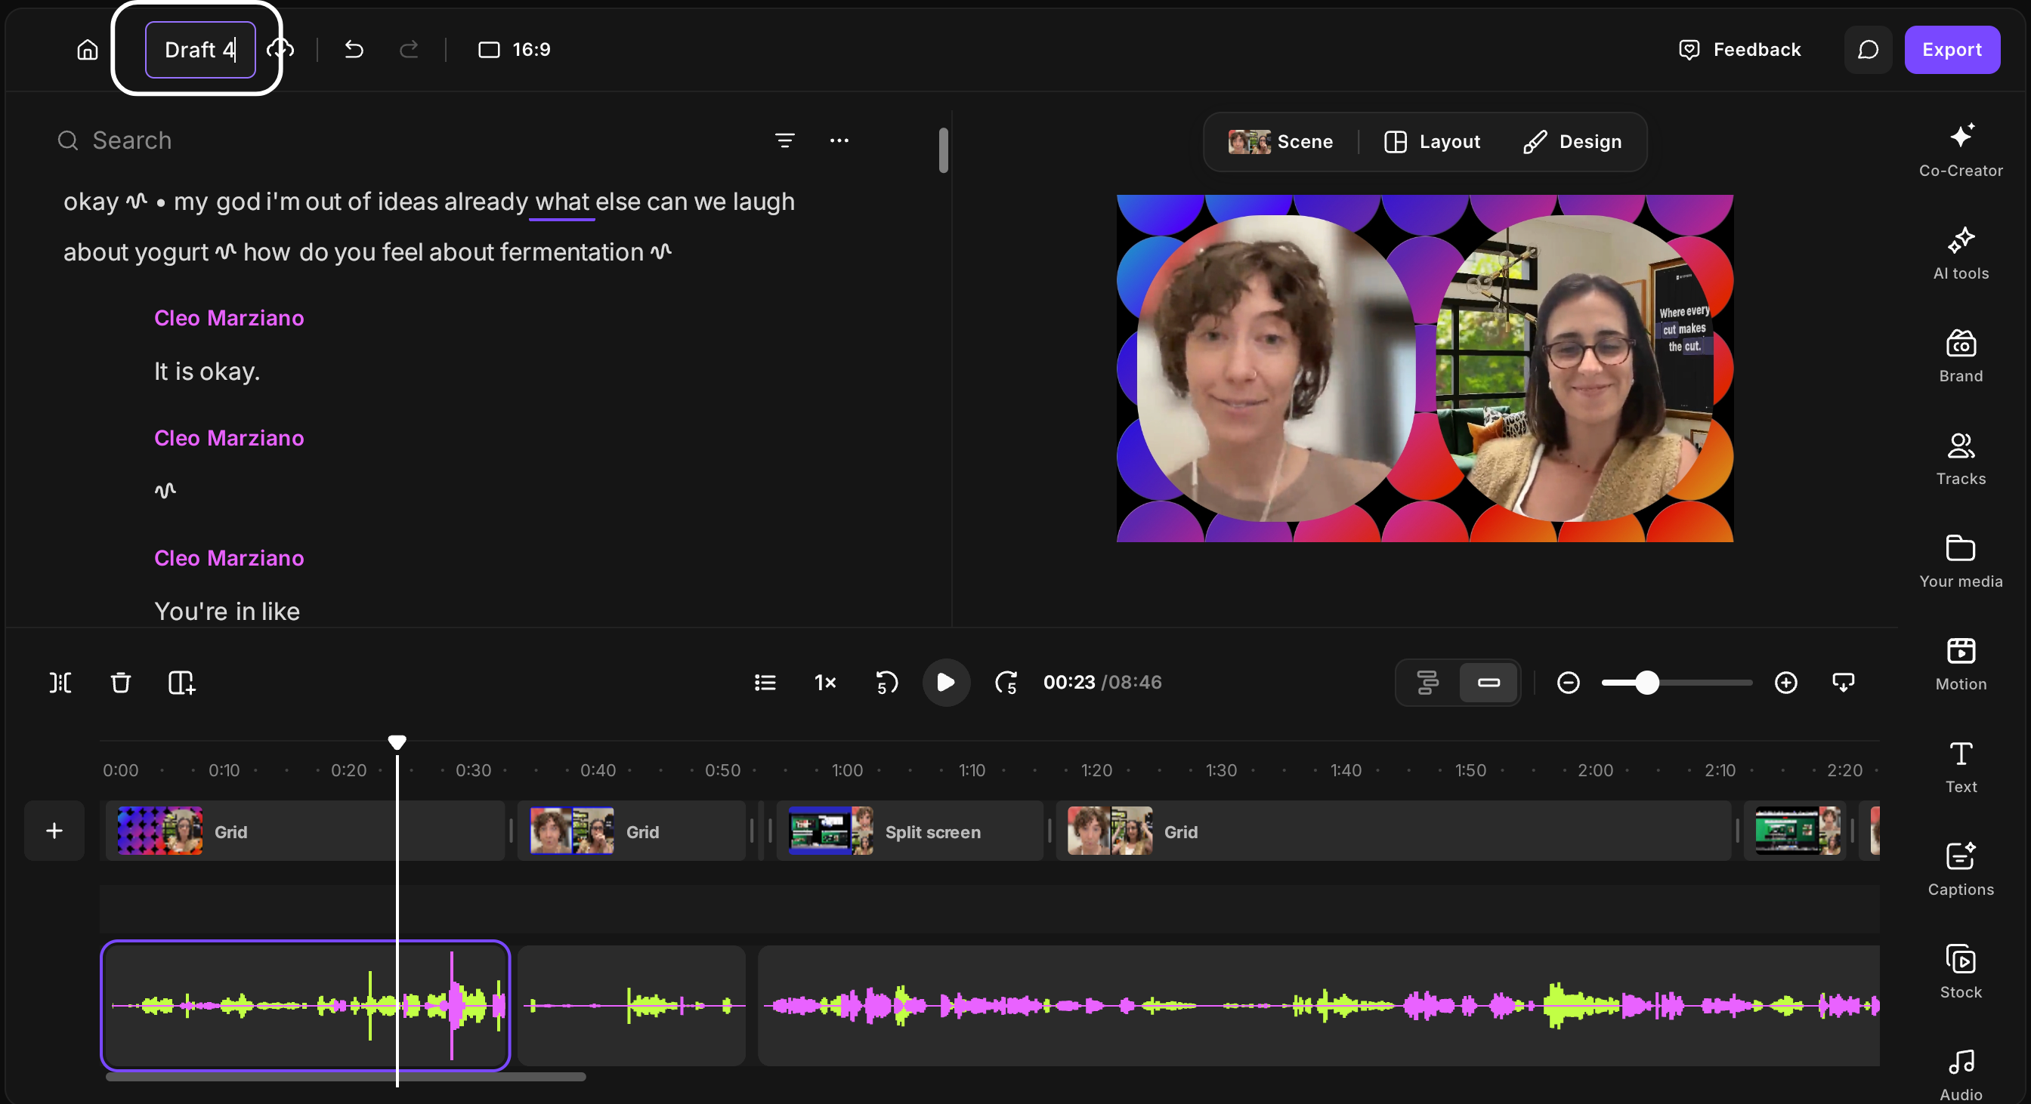
Task: Open the Audio panel
Action: click(x=1960, y=1074)
